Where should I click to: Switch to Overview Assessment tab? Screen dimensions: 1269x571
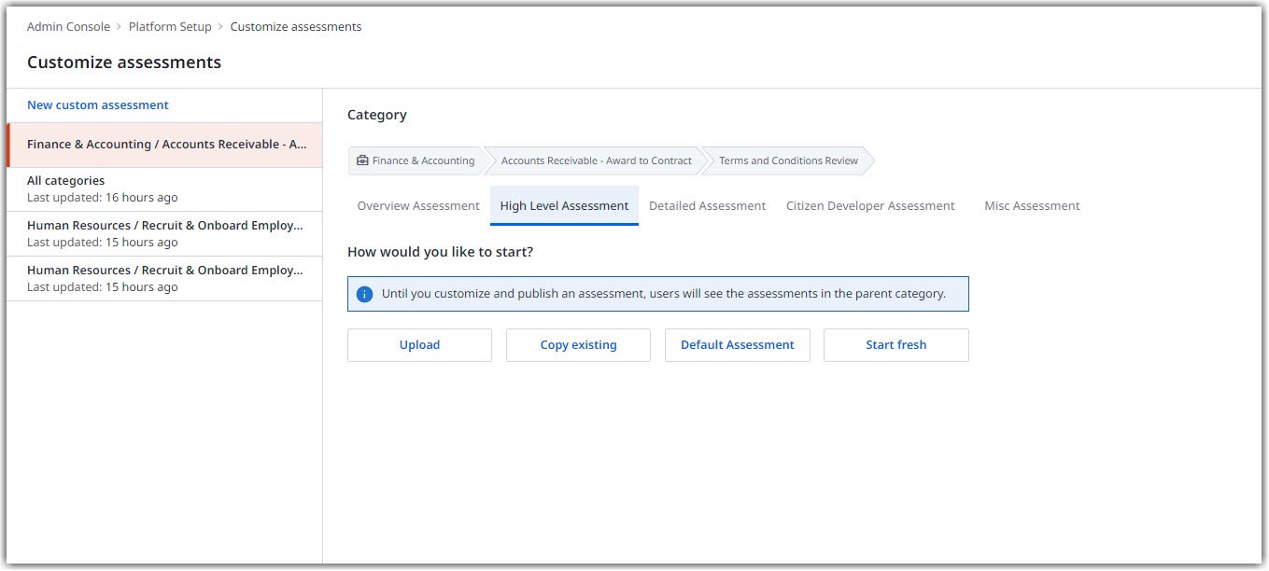pos(418,206)
